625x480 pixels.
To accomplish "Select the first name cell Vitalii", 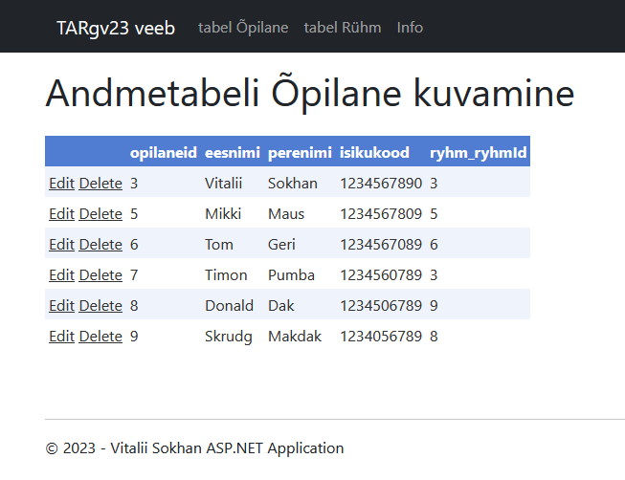I will 224,184.
